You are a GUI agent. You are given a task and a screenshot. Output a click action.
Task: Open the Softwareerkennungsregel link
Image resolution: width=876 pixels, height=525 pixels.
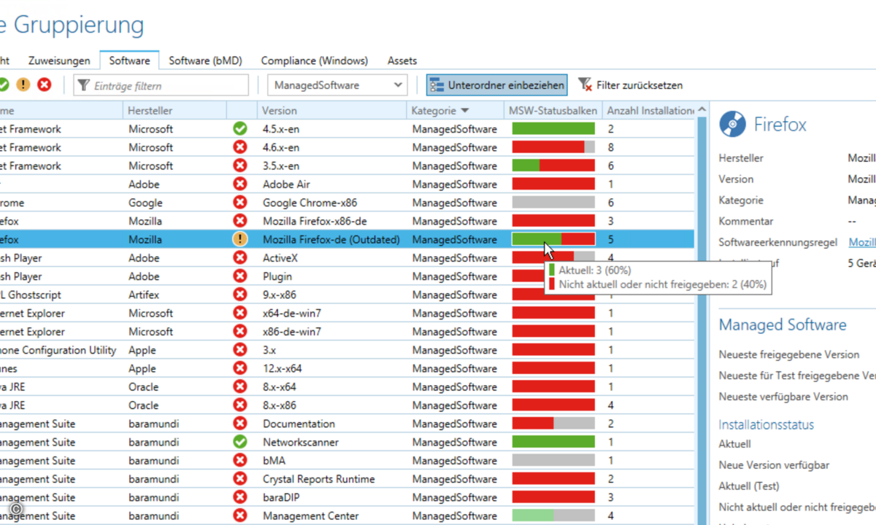[862, 242]
